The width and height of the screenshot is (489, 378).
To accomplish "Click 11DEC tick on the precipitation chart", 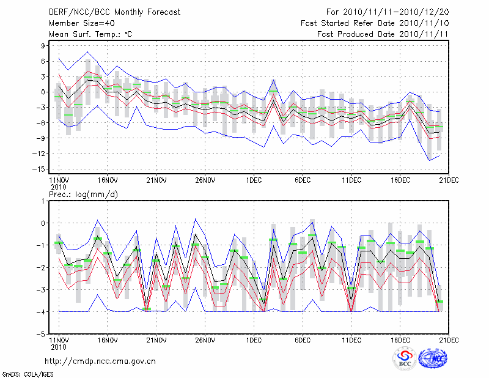I will tap(351, 339).
